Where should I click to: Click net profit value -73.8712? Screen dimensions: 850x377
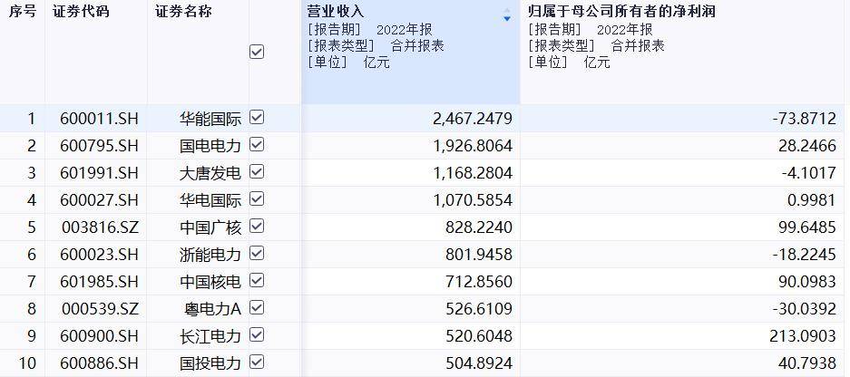[x=805, y=119]
